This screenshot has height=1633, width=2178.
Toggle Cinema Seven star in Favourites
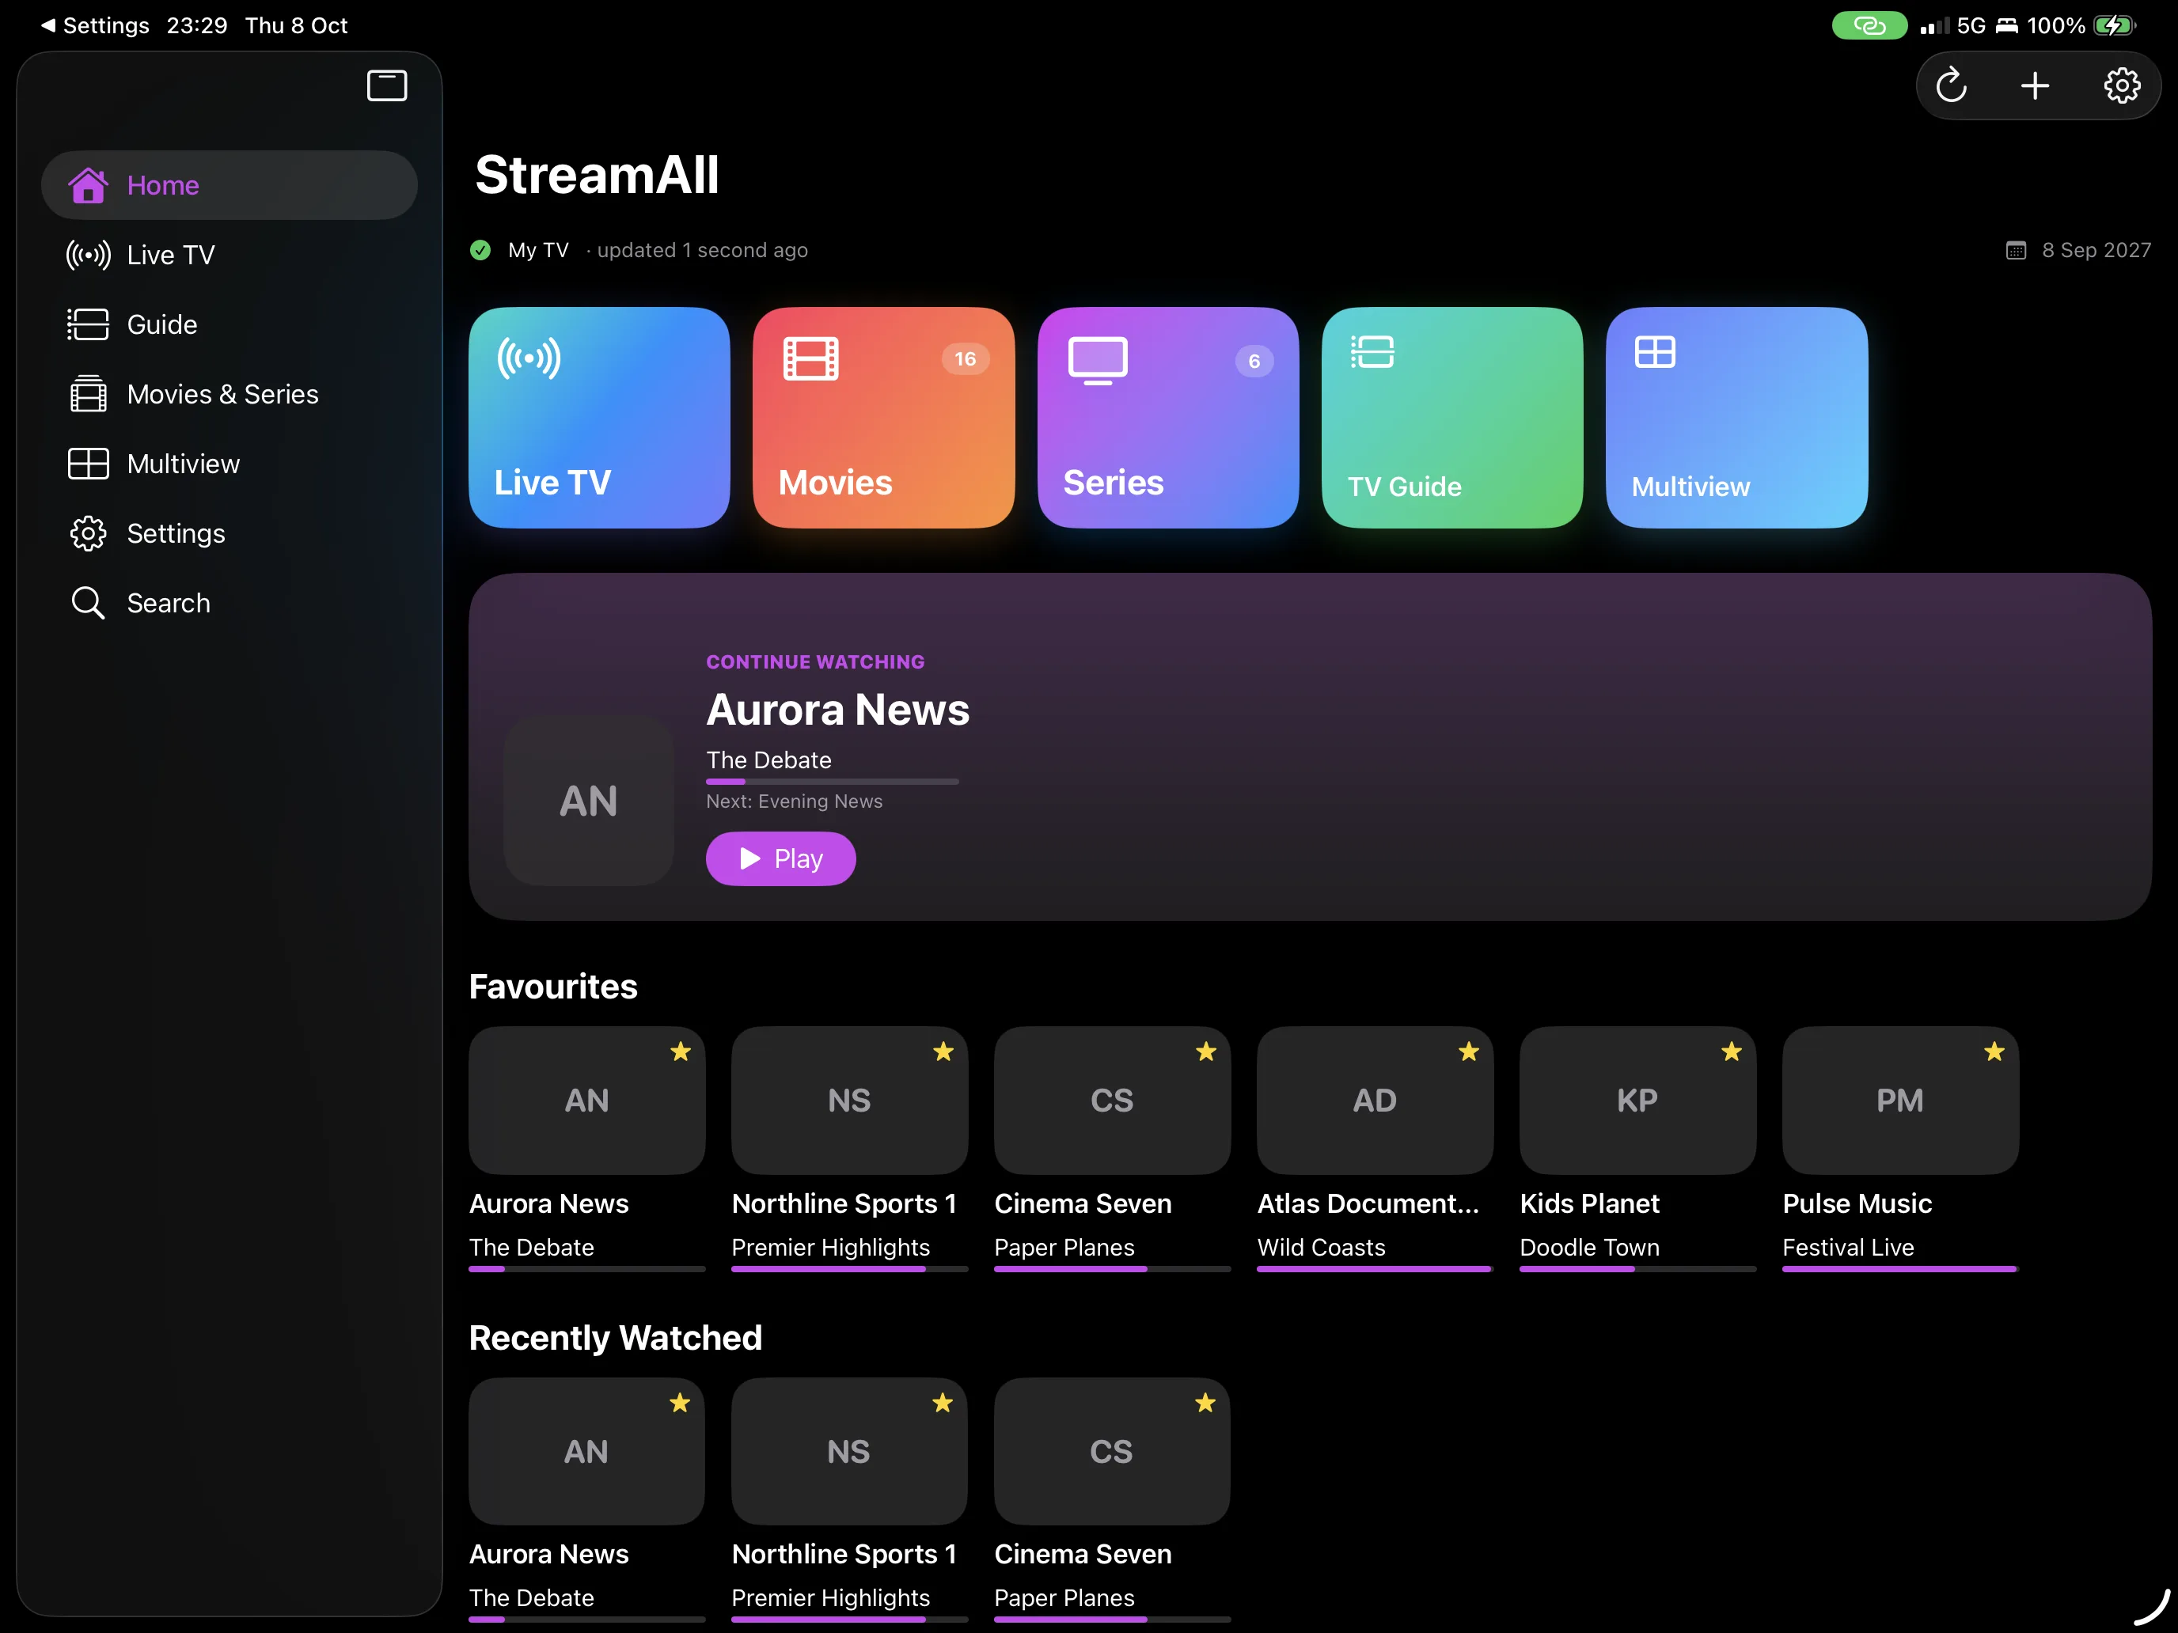pos(1206,1051)
